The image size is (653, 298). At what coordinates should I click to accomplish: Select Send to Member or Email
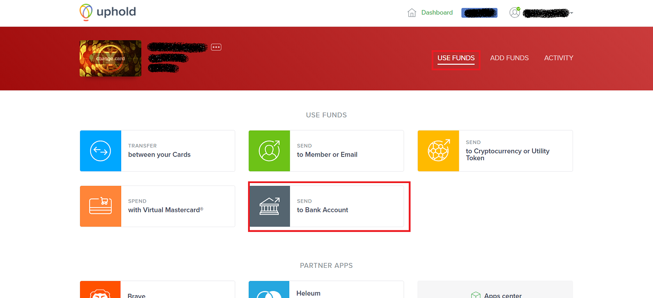326,151
